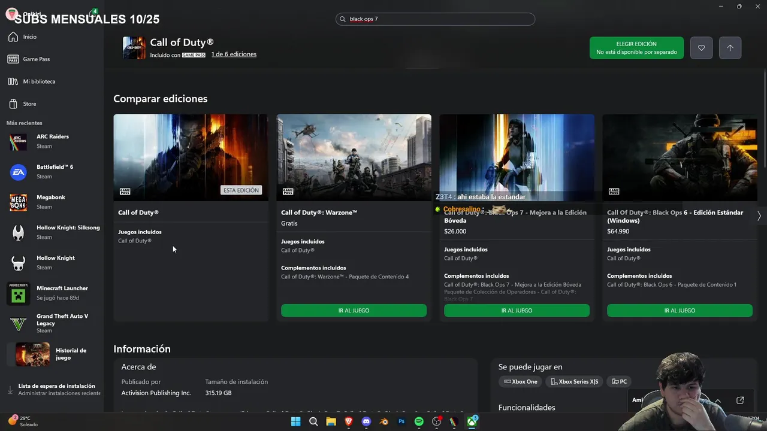Screen dimensions: 767x431
Task: Open the 1 de 6 ediciones link
Action: 234,54
